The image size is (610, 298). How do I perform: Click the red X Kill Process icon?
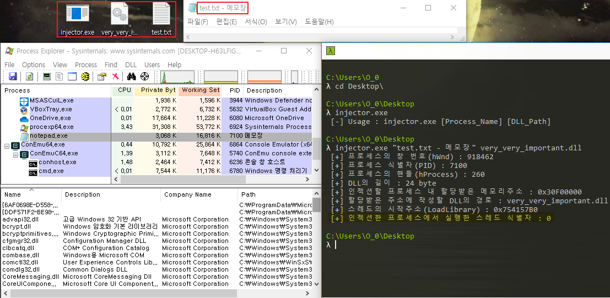coord(115,76)
